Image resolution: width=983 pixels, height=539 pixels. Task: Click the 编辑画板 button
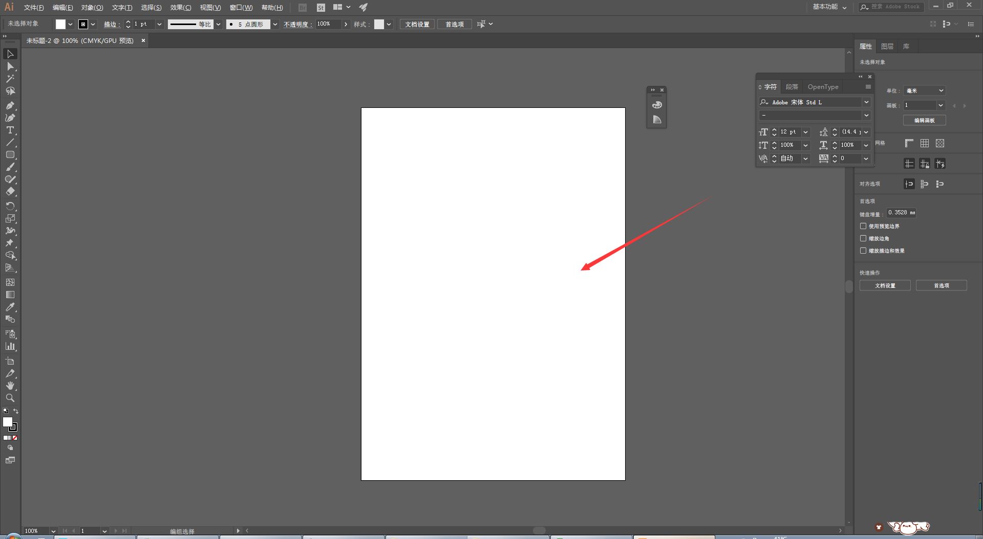pyautogui.click(x=924, y=120)
